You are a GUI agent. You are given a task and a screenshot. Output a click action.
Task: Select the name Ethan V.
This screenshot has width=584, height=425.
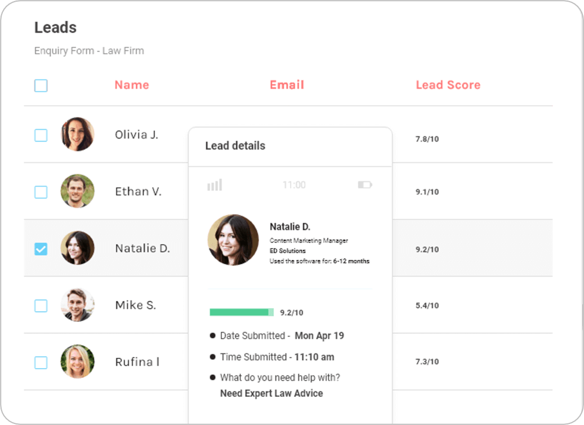tap(138, 191)
